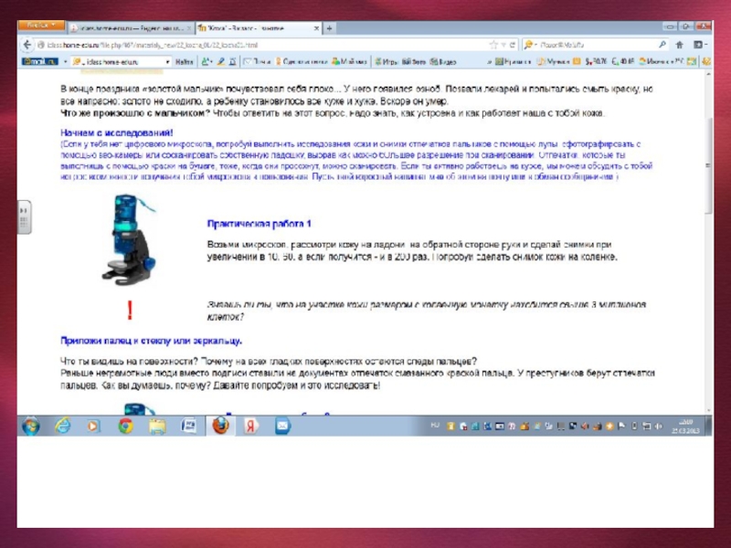Open Google Chrome from the taskbar
The width and height of the screenshot is (731, 548).
coord(124,426)
